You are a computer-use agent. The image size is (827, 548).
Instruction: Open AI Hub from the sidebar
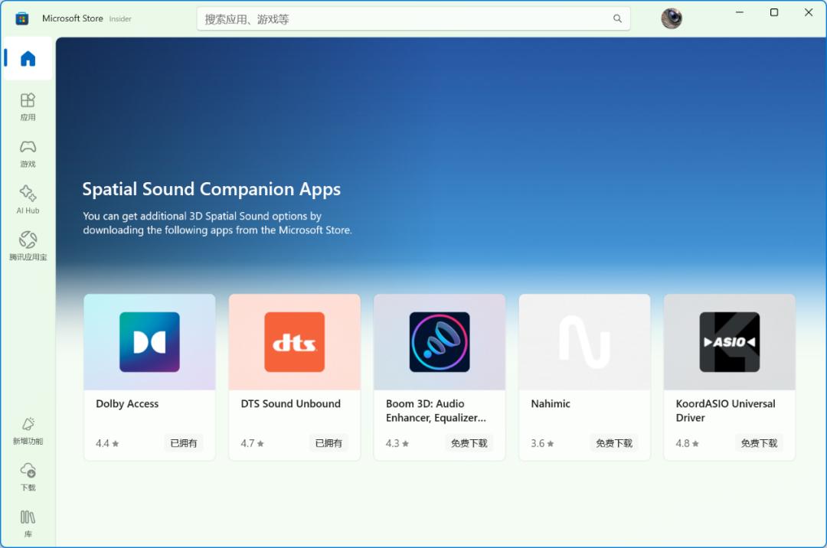tap(28, 200)
